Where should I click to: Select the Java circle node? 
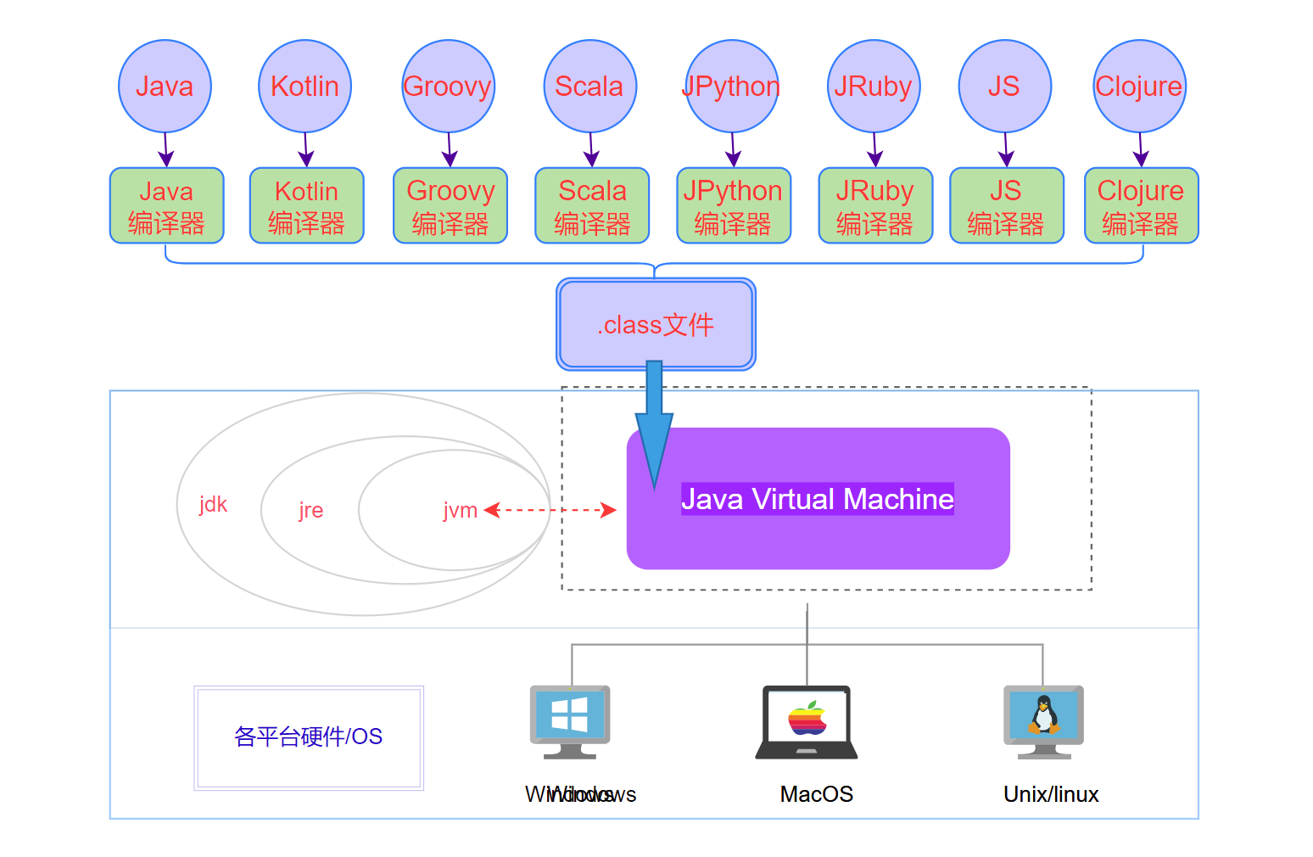pos(165,86)
